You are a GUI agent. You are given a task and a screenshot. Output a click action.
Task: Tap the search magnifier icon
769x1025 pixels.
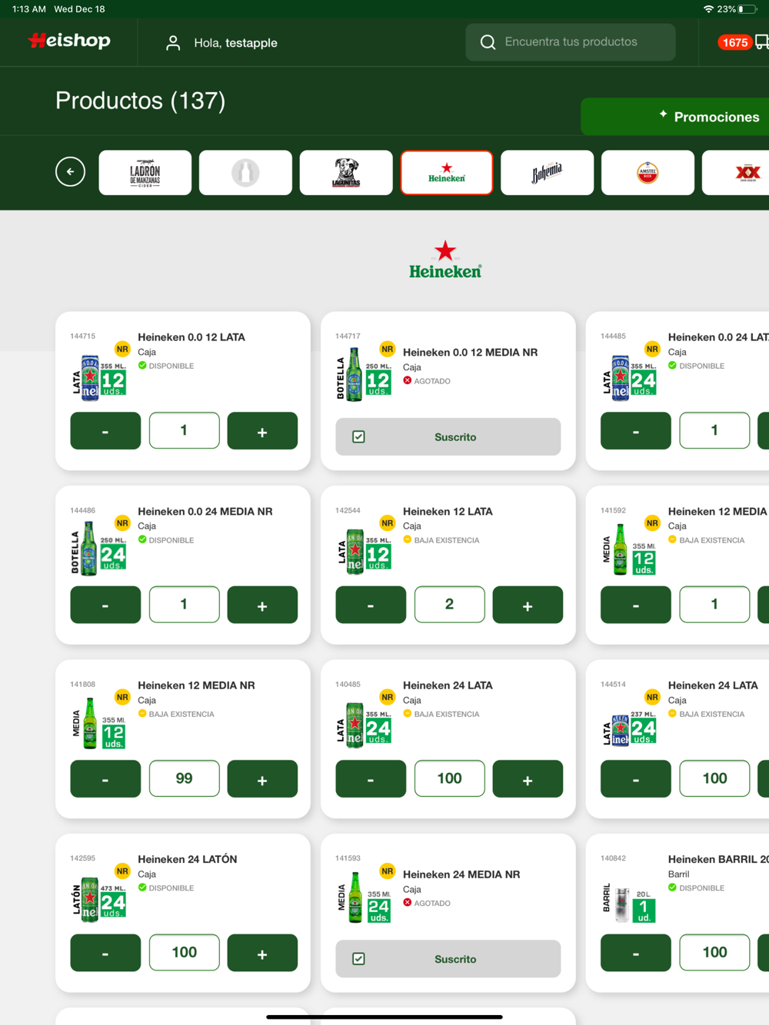pos(488,42)
